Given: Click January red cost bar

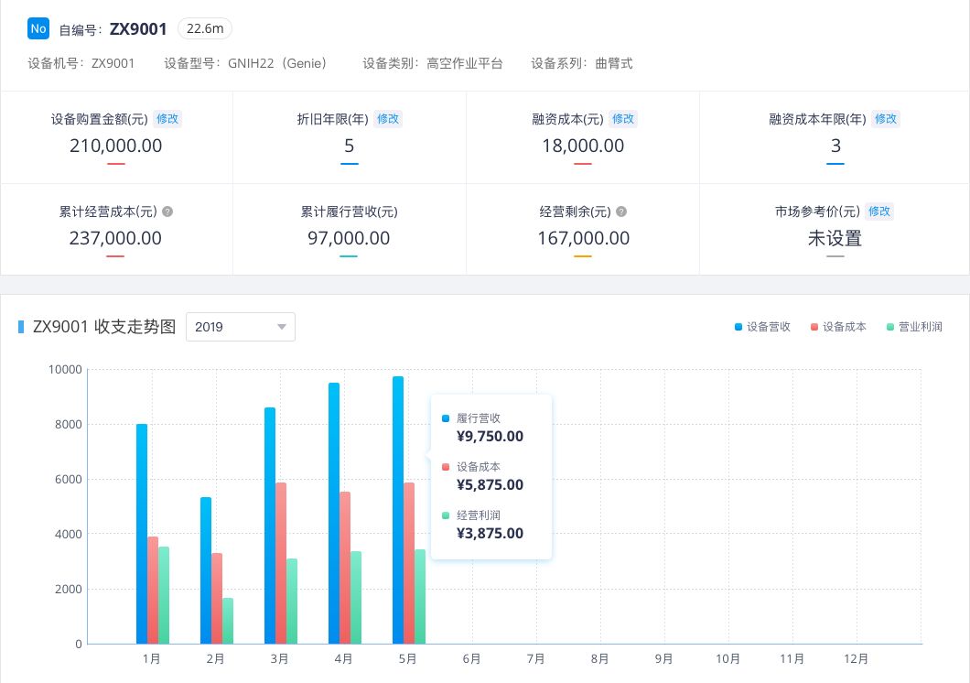Looking at the screenshot, I should [153, 591].
